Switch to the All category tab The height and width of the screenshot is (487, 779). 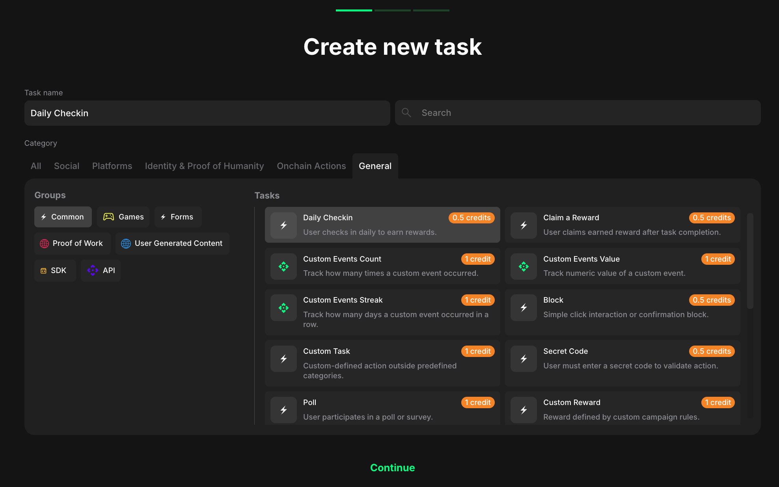tap(36, 166)
